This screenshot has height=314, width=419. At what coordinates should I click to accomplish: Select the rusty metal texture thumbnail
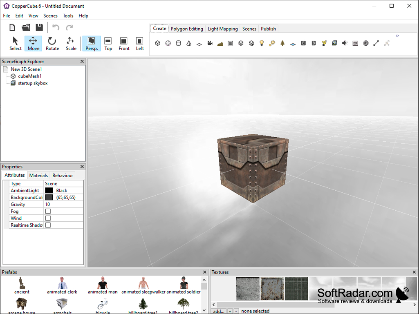(x=272, y=289)
